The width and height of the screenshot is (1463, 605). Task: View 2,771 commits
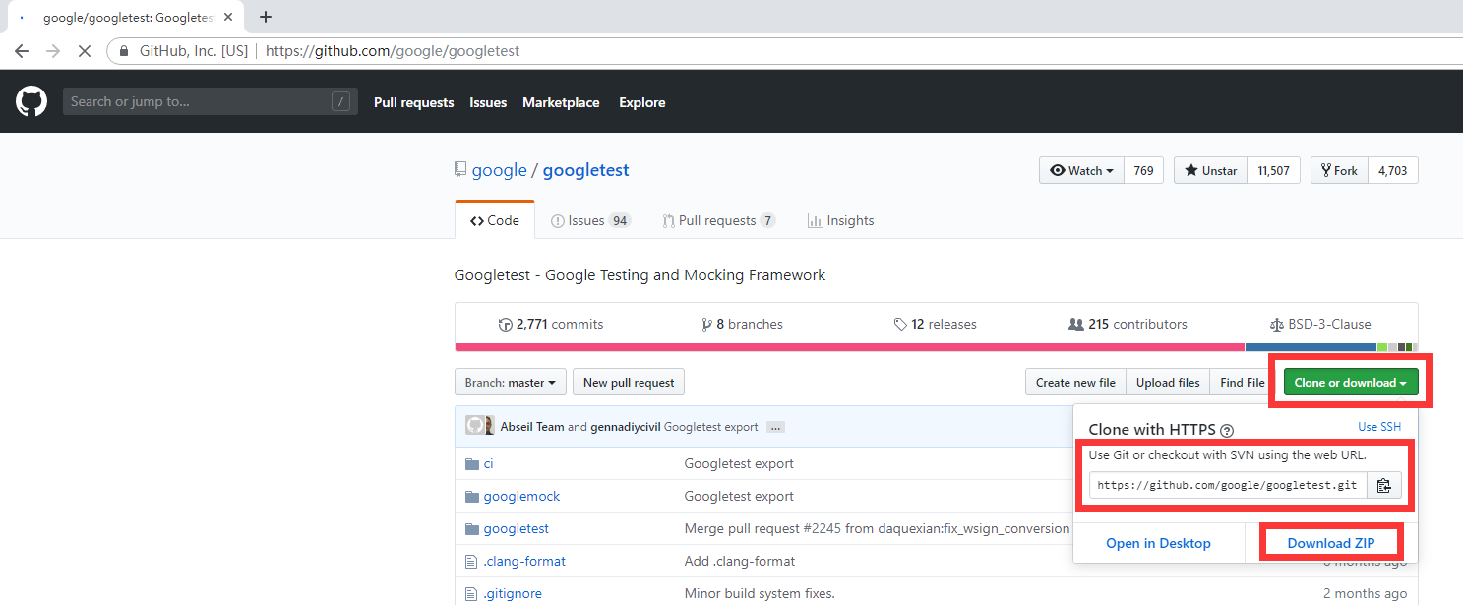551,324
